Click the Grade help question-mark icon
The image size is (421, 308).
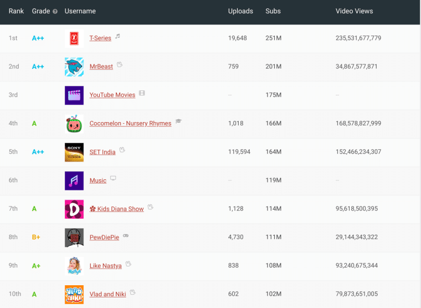pos(55,11)
